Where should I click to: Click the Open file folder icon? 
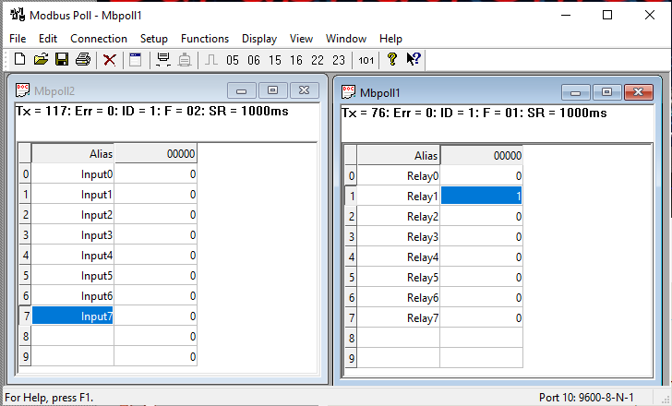42,59
